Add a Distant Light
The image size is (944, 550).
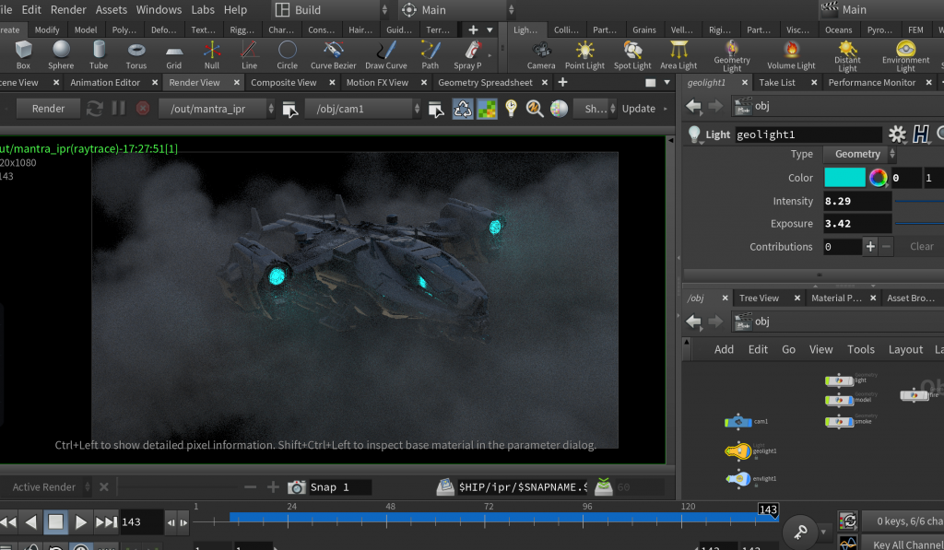[848, 56]
